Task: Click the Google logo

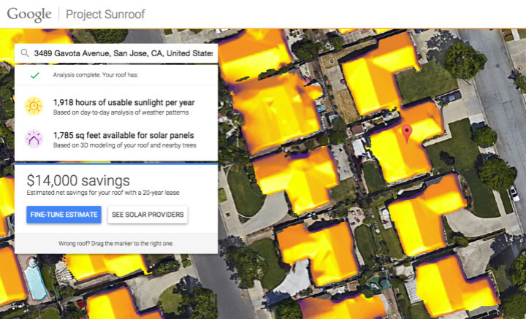Action: (x=30, y=14)
